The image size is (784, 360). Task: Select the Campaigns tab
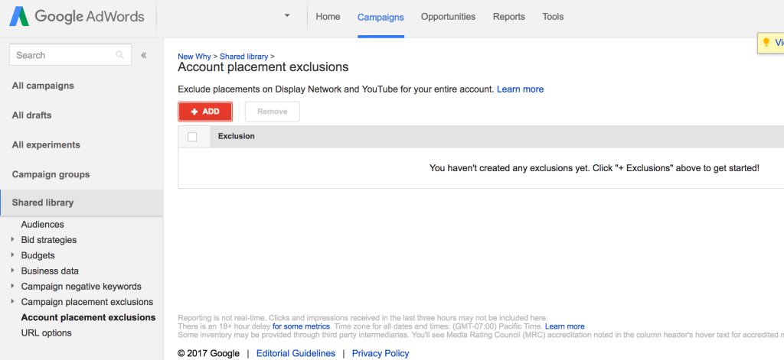(x=381, y=18)
